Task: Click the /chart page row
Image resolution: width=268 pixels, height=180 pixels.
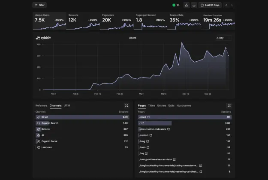Action: coord(185,117)
